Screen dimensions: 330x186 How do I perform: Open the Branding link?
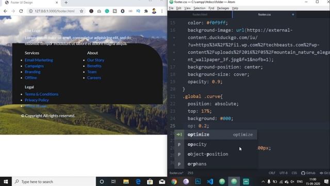pyautogui.click(x=32, y=72)
